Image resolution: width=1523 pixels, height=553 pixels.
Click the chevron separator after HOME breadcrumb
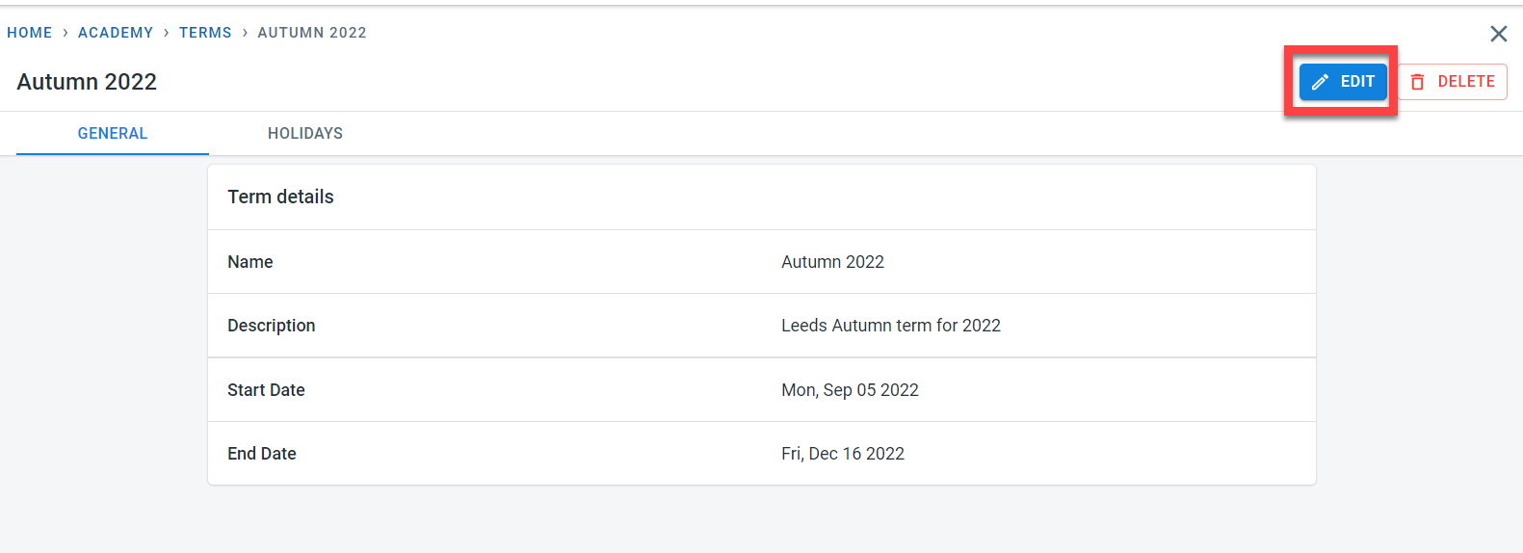tap(66, 33)
